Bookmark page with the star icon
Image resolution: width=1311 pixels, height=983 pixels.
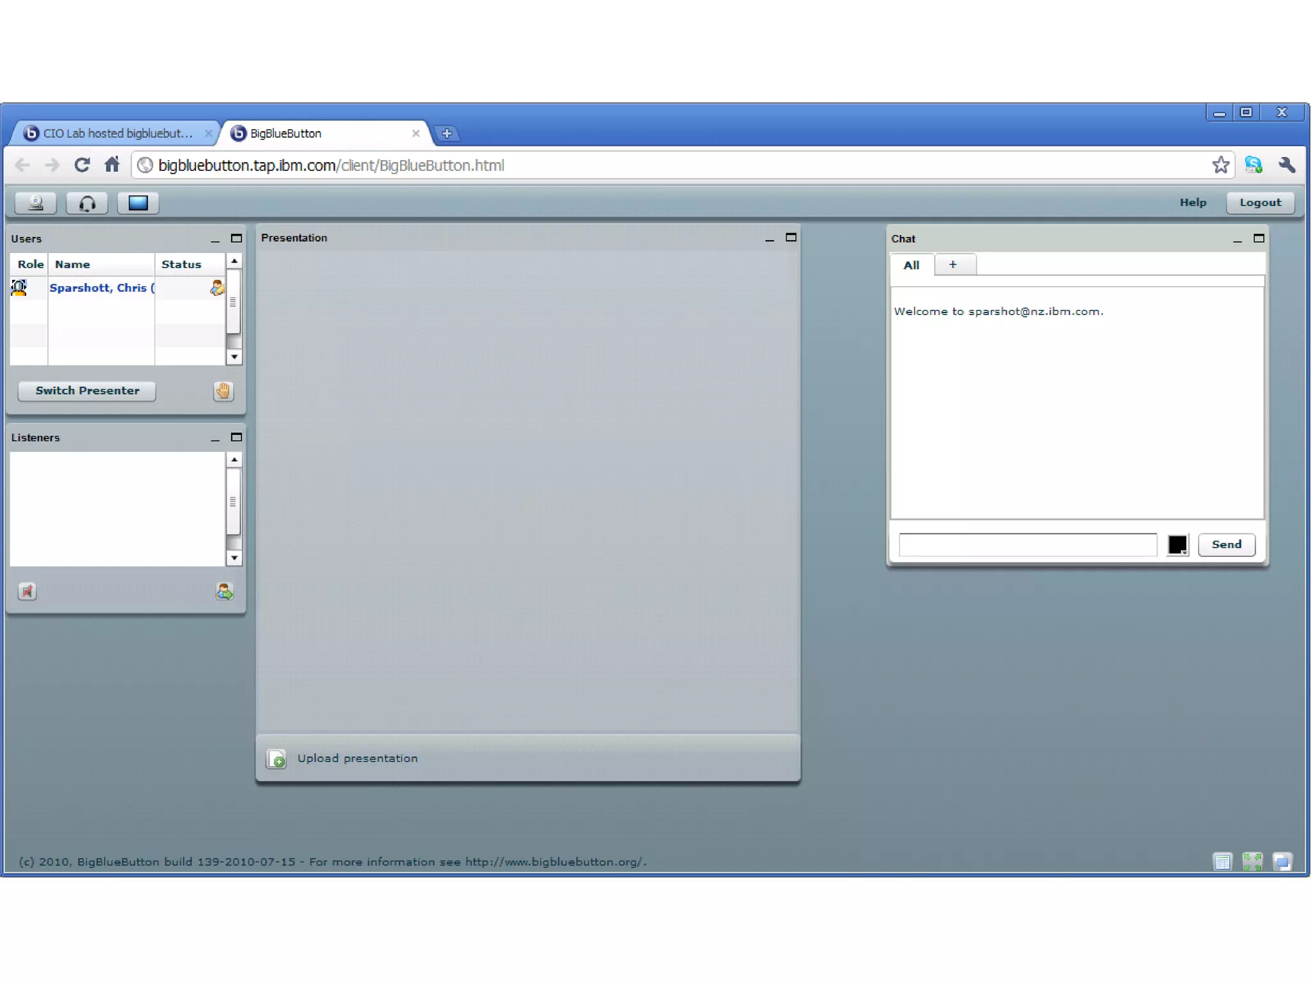[x=1221, y=165]
